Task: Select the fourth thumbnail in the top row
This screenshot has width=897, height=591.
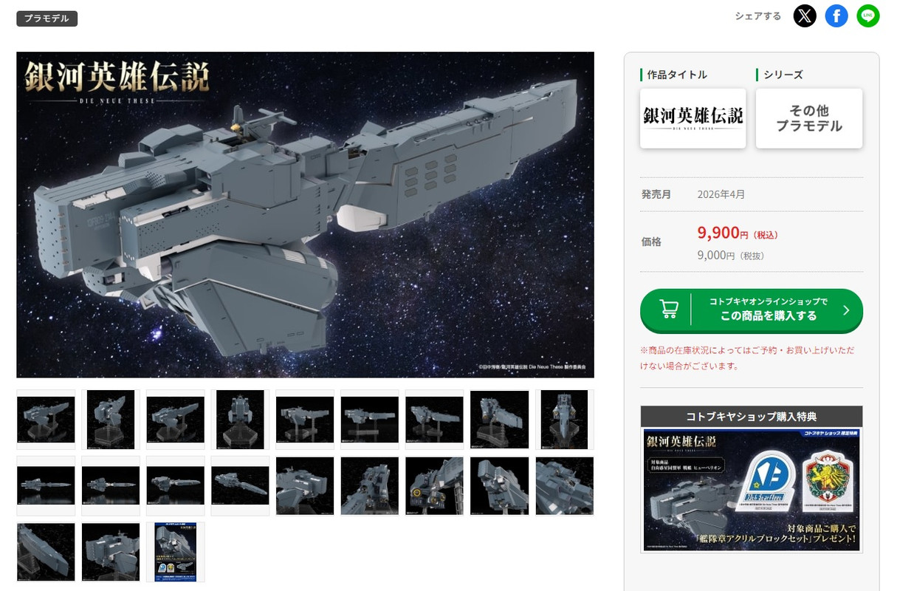Action: tap(240, 420)
